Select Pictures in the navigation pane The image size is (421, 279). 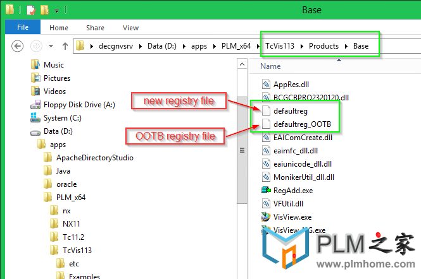[57, 78]
